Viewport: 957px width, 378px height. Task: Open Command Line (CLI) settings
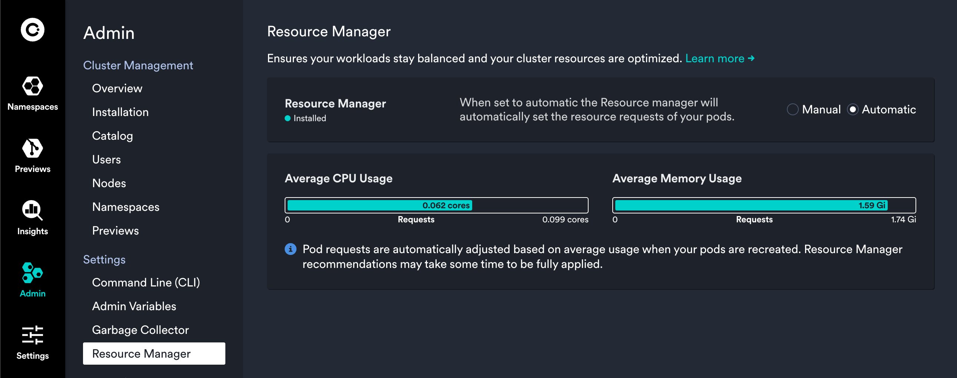coord(146,282)
